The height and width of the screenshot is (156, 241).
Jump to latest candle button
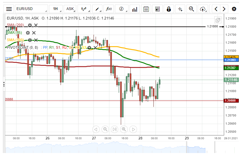[x=114, y=129]
